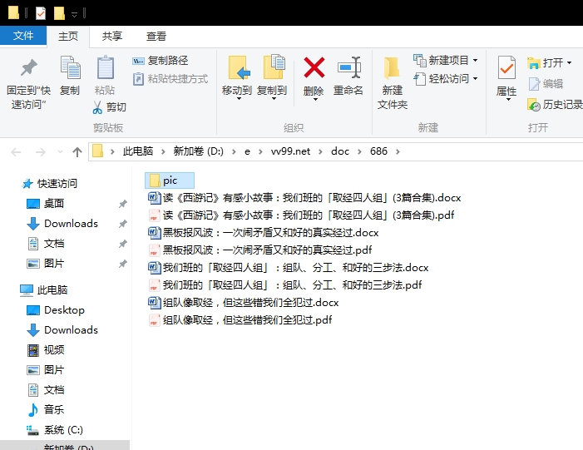Viewport: 583px width, 450px height.
Task: Open the recent locations dropdown arrow
Action: [x=60, y=151]
